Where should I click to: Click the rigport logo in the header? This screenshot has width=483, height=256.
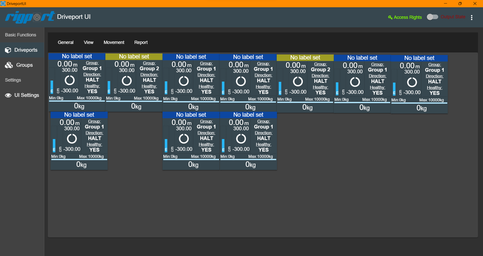[x=30, y=17]
